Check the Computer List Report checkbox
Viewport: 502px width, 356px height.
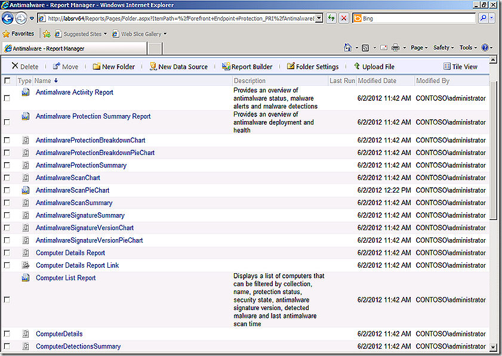click(7, 300)
